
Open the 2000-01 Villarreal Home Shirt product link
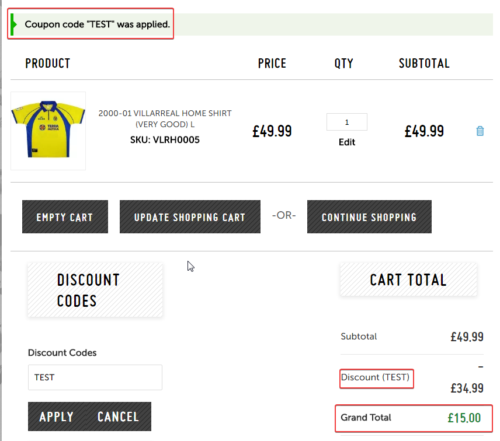click(165, 118)
